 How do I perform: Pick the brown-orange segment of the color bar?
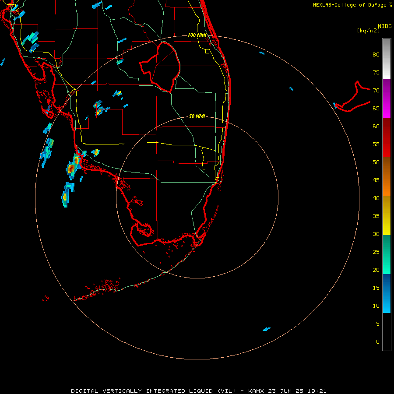[x=387, y=176]
